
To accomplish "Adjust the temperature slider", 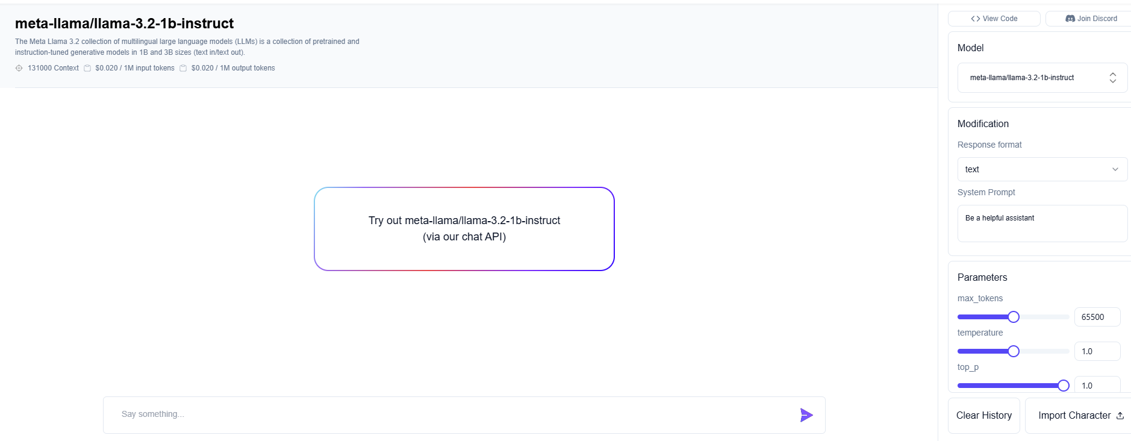I will tap(1014, 351).
